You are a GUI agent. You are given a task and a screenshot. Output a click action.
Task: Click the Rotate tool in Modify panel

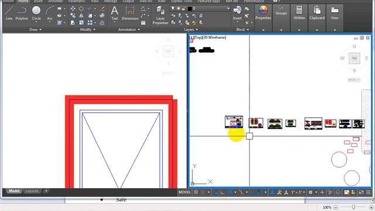tap(81, 9)
